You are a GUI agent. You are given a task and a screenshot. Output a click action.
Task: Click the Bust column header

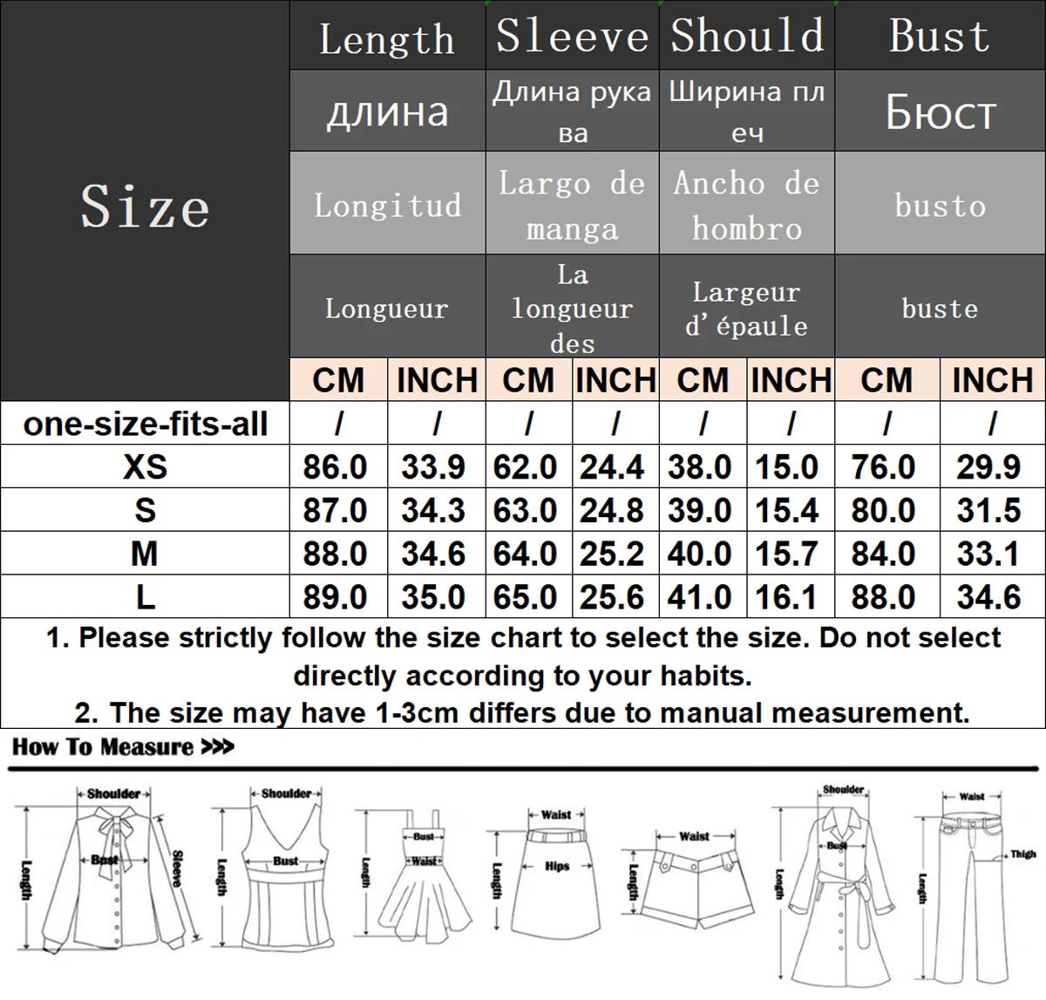point(940,36)
